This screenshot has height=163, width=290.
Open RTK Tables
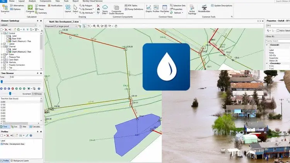coord(131,5)
